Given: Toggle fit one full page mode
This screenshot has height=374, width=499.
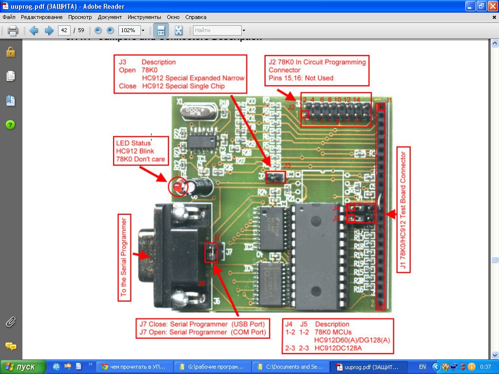Looking at the screenshot, I should [x=178, y=31].
